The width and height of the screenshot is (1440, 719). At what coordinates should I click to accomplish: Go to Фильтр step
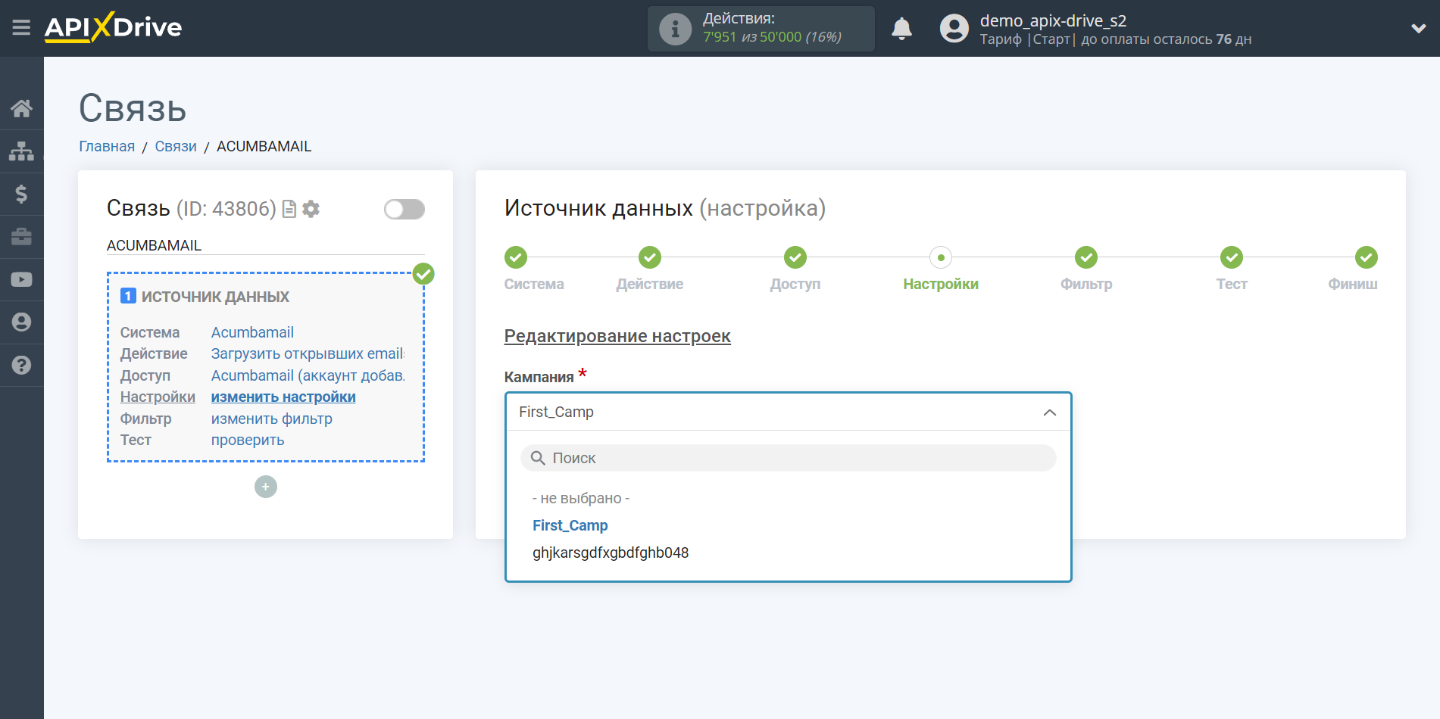(x=1085, y=257)
